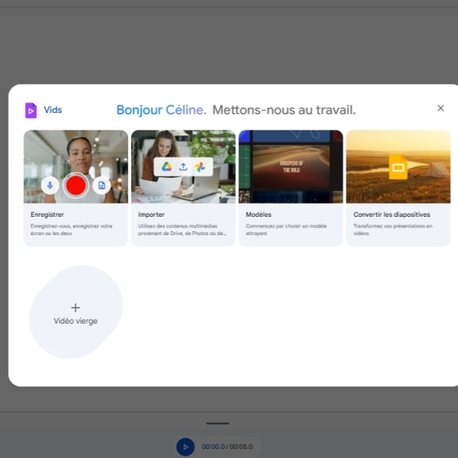Click the 00:00.0 / 00:05.0 timecode
458x458 pixels.
pyautogui.click(x=227, y=447)
